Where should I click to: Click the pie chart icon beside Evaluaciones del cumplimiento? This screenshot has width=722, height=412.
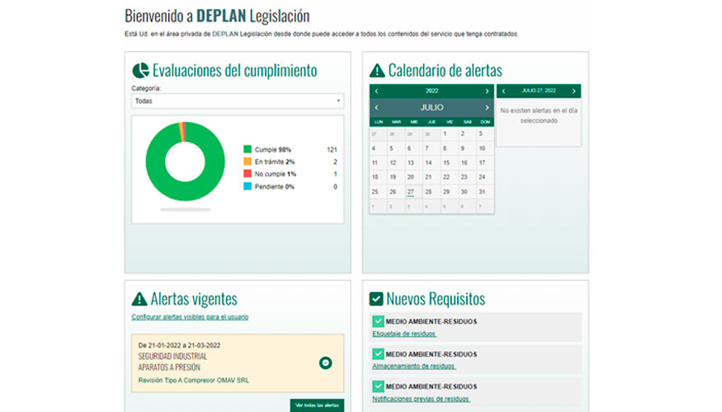pyautogui.click(x=140, y=70)
